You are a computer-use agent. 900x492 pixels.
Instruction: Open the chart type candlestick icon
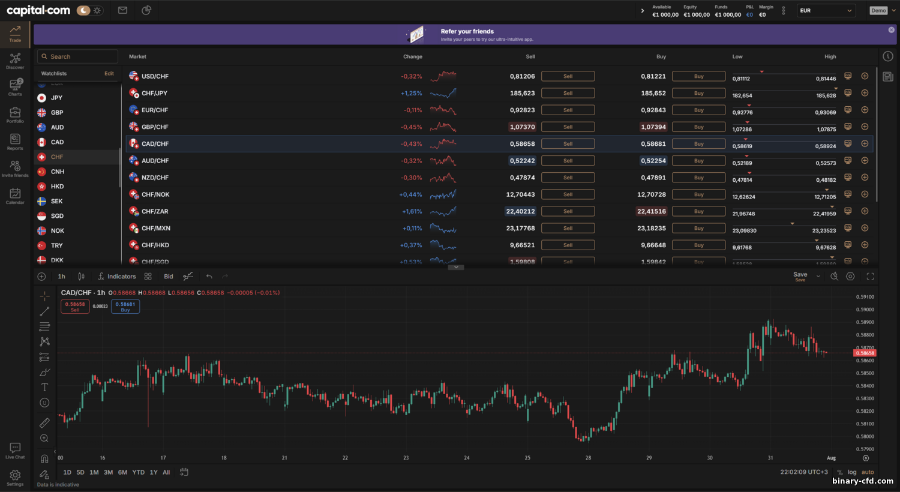(x=81, y=277)
